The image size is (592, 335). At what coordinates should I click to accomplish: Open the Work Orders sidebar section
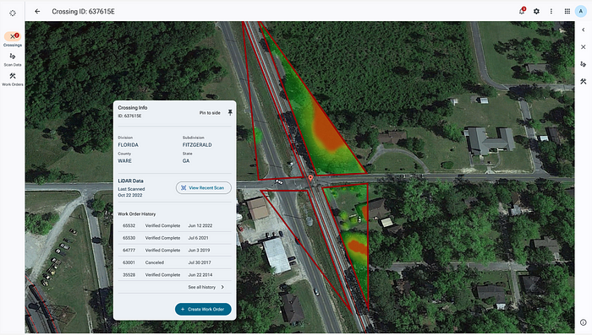coord(13,79)
